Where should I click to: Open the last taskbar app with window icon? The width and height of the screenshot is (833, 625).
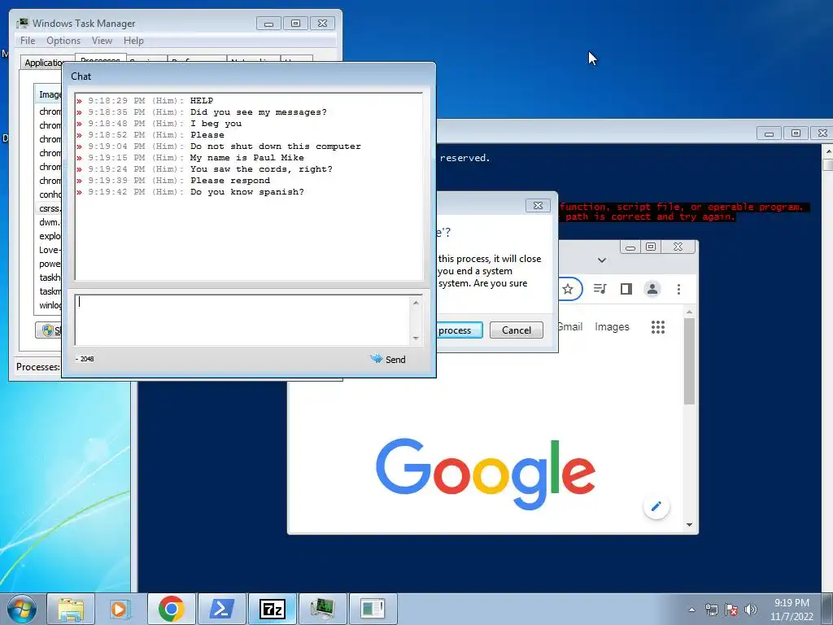373,609
